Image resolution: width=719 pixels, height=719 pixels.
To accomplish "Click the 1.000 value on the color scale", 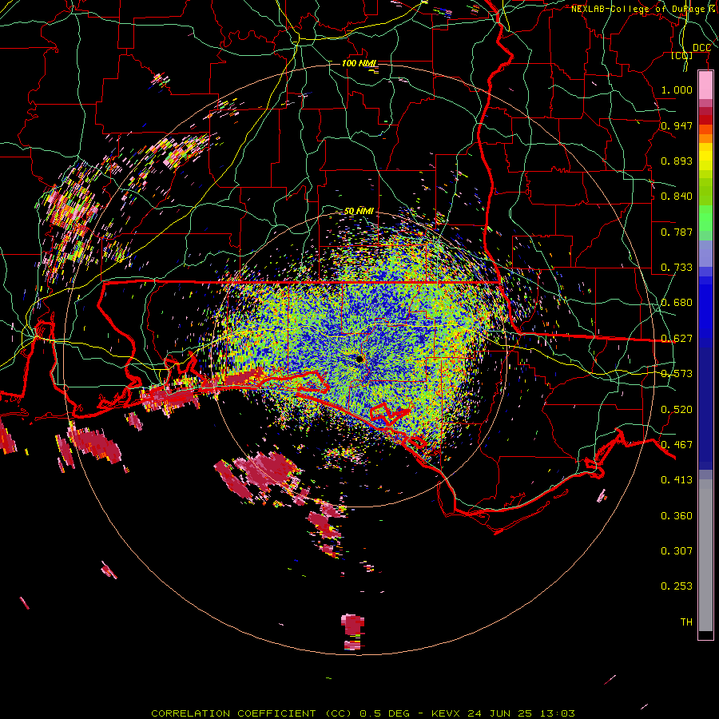I will point(677,89).
